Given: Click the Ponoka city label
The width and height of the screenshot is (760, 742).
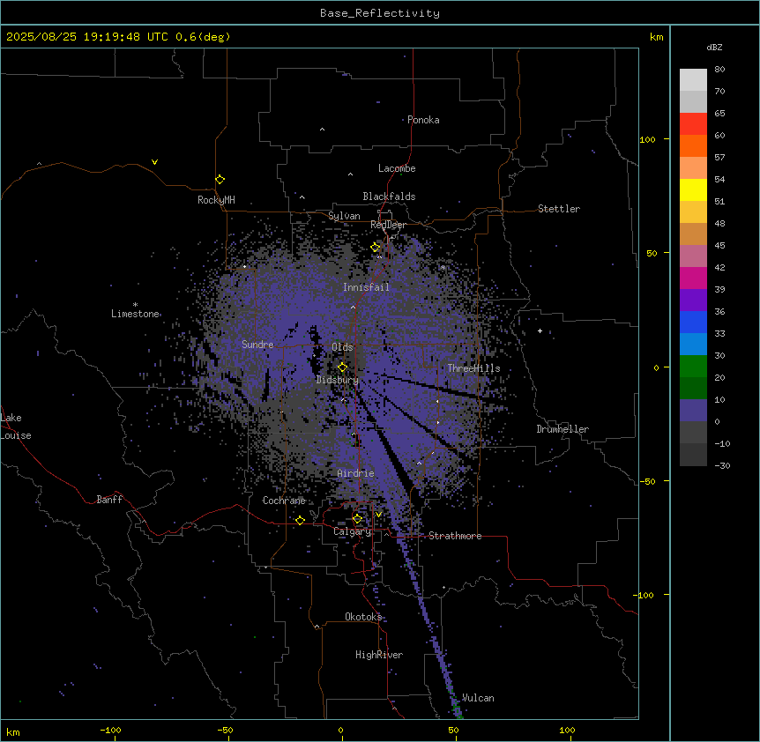Looking at the screenshot, I should 423,120.
